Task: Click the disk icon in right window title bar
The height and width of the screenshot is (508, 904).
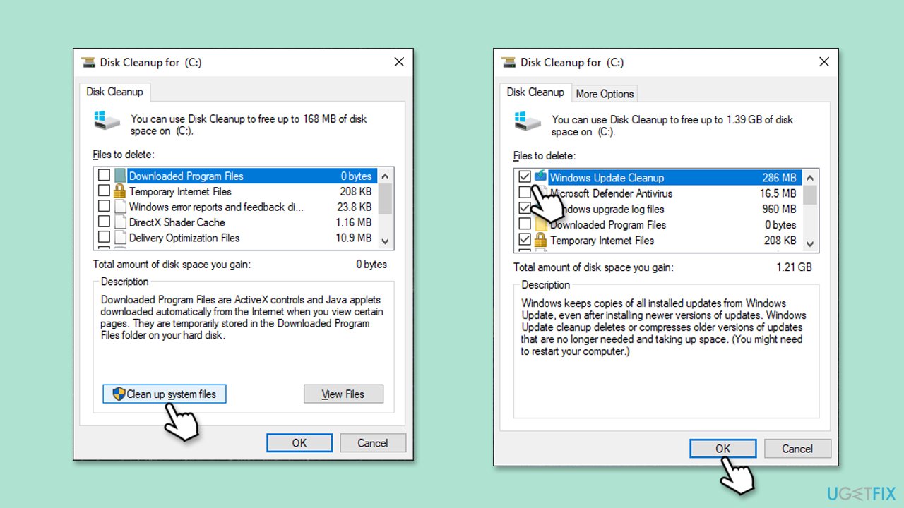Action: (x=509, y=62)
